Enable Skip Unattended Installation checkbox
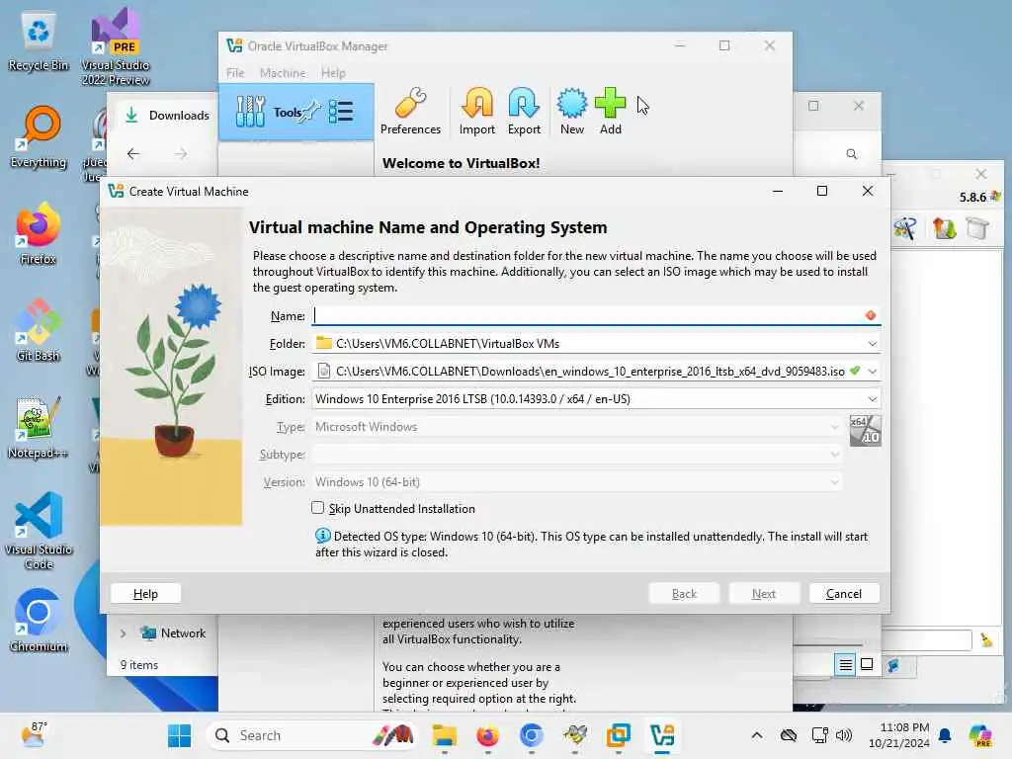 (x=317, y=508)
